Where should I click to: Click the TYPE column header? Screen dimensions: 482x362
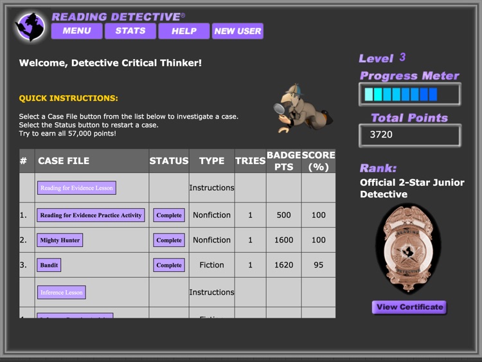coord(212,161)
